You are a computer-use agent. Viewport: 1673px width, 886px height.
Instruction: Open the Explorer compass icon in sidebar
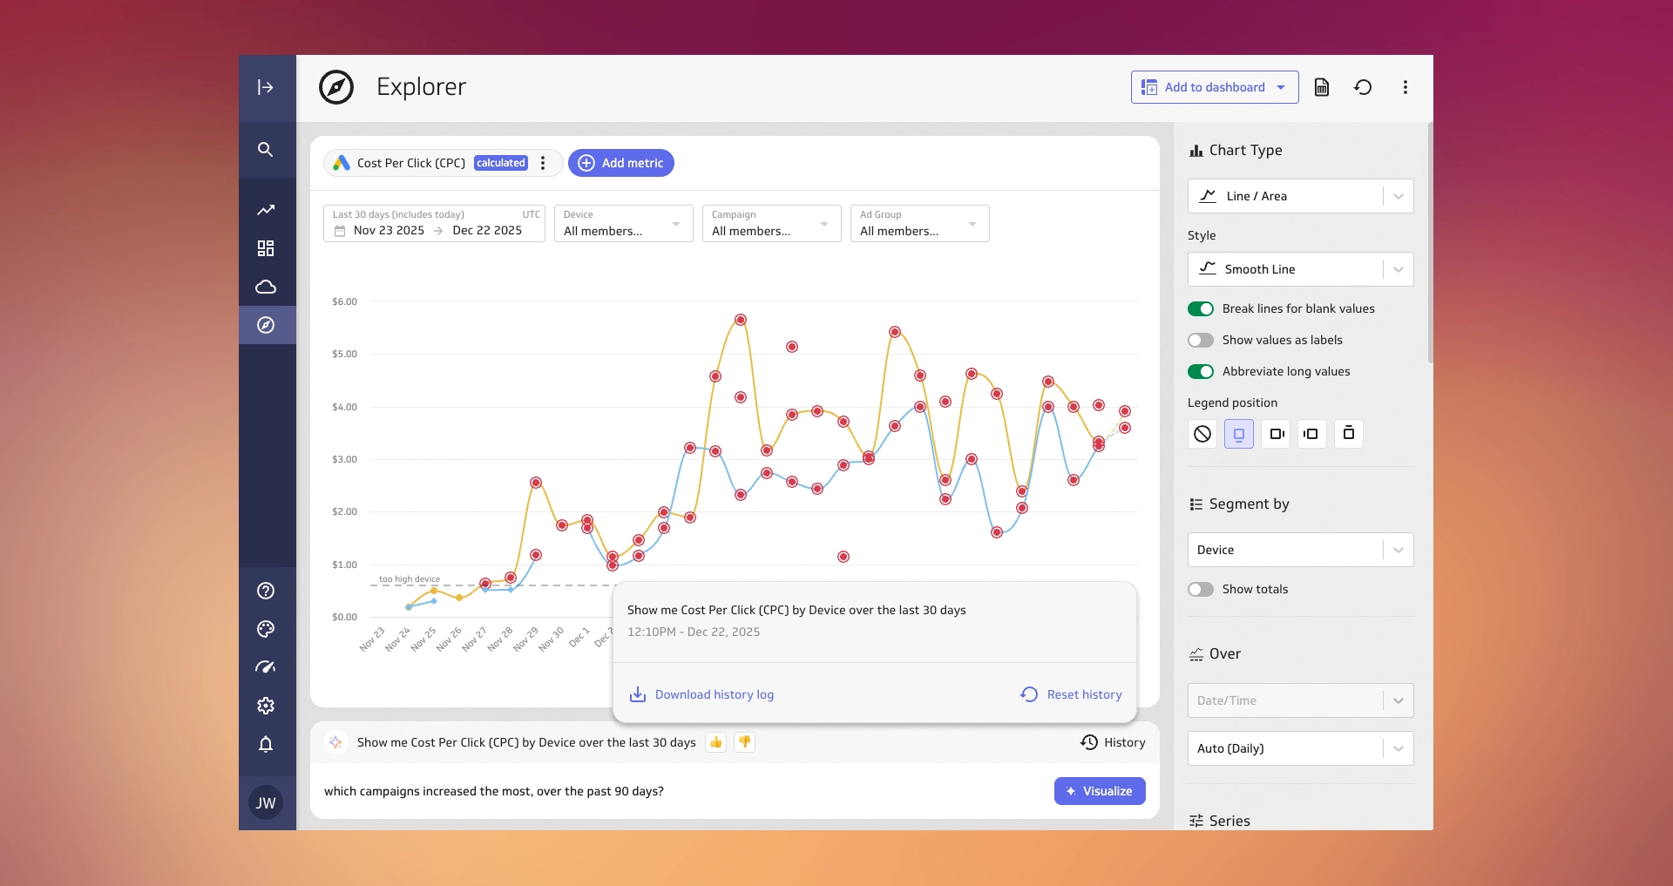[x=266, y=325]
